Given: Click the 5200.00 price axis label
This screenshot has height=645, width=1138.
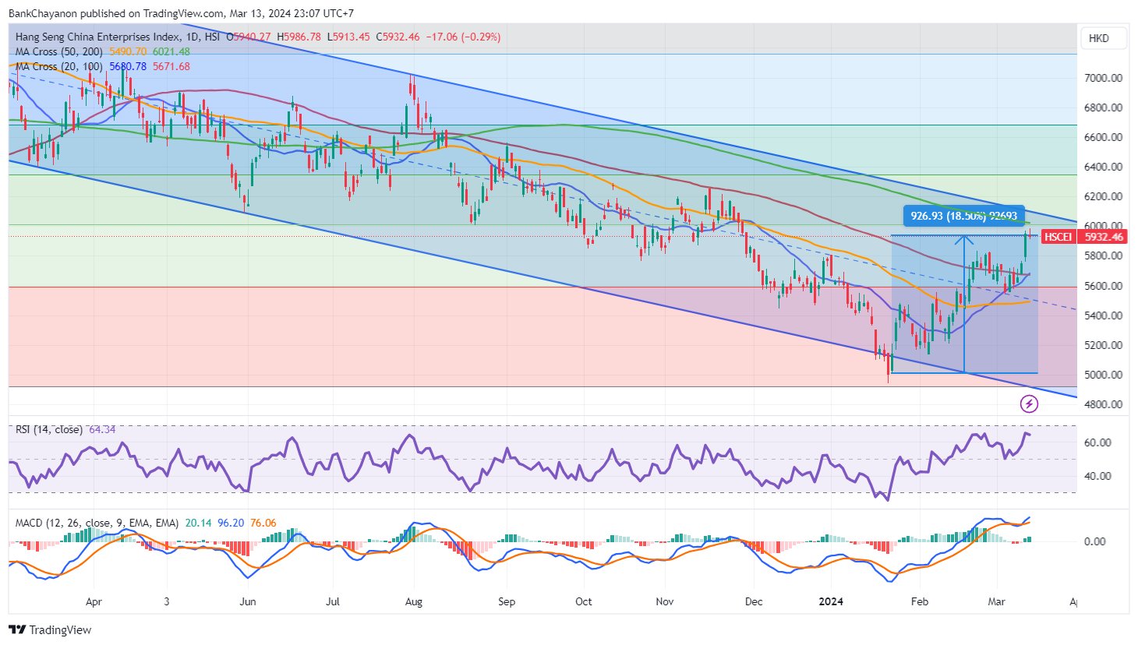Looking at the screenshot, I should point(1103,345).
